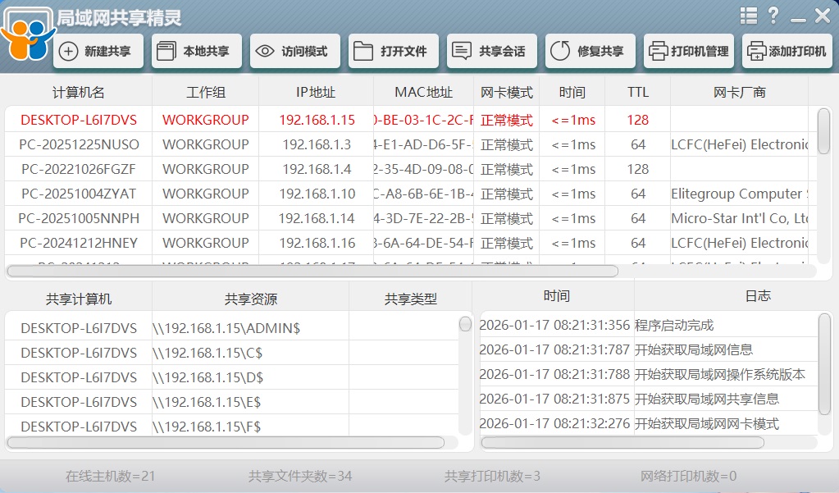Select the 访问模式 eye icon

pyautogui.click(x=264, y=52)
